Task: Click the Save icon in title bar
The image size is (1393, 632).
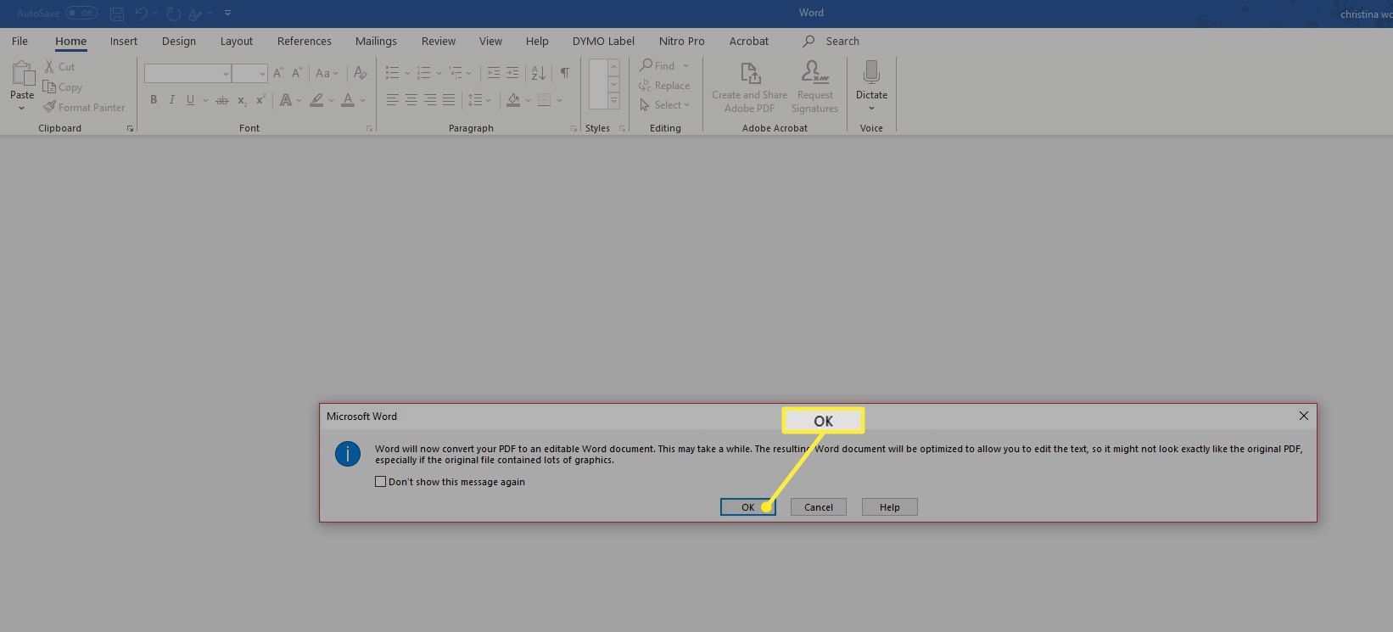Action: [117, 14]
